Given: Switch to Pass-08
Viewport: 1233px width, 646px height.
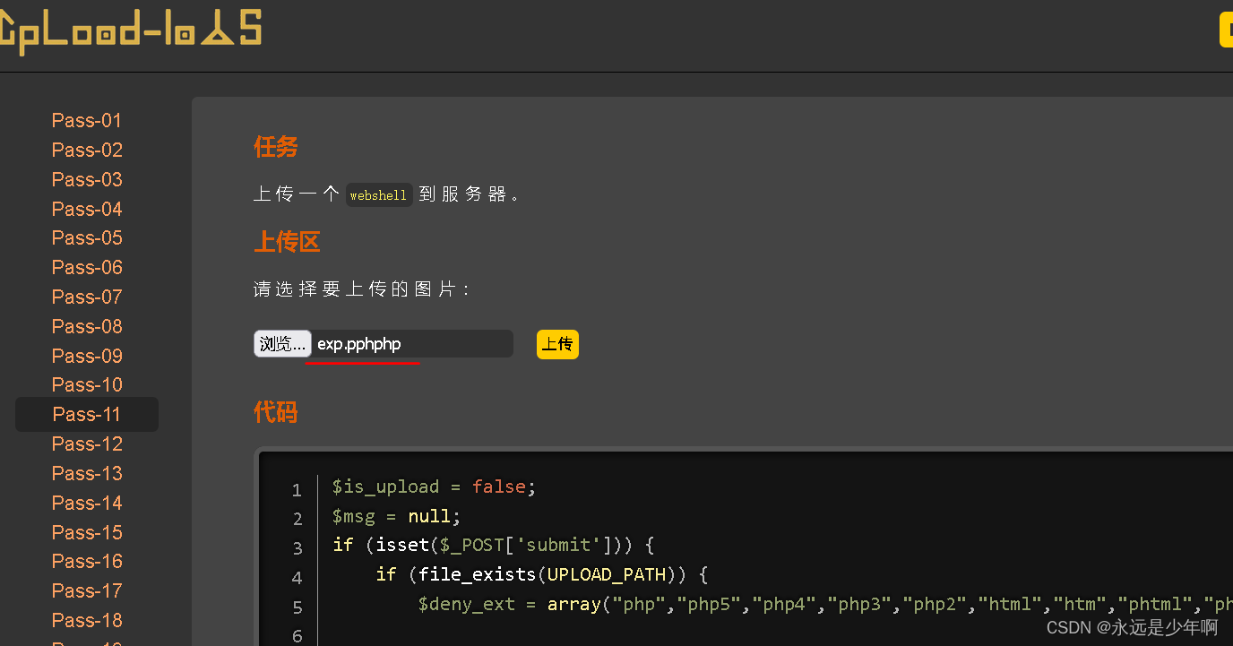Looking at the screenshot, I should pos(87,326).
